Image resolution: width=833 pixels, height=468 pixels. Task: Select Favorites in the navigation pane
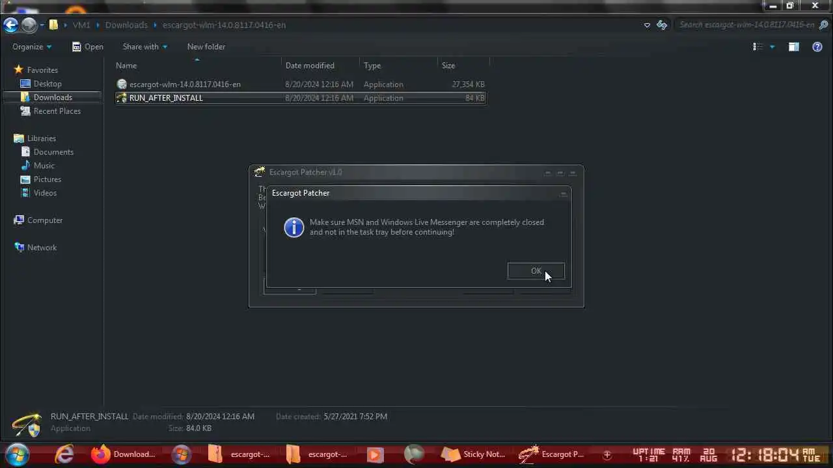[42, 70]
